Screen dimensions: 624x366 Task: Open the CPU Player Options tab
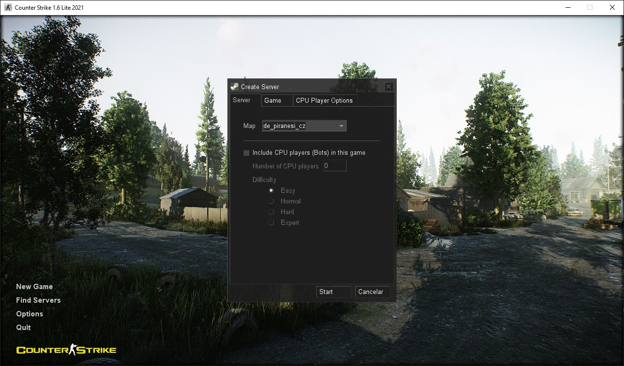[x=324, y=100]
